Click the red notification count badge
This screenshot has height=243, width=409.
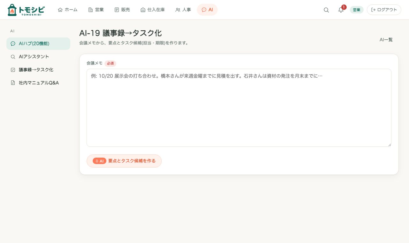(x=344, y=7)
